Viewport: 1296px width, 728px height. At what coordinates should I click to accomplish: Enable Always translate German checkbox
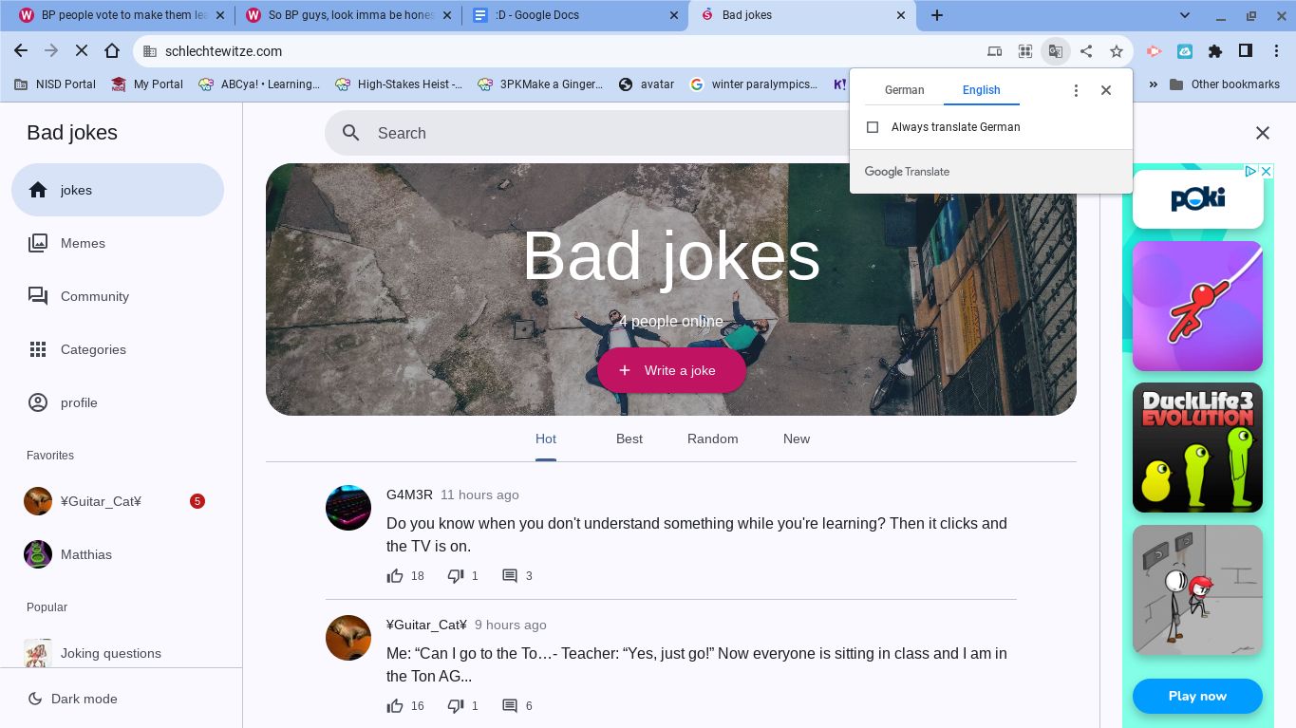[873, 127]
